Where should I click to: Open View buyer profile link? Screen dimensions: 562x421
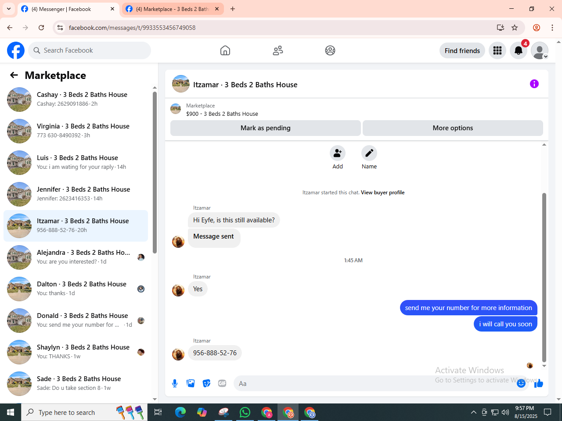pyautogui.click(x=382, y=193)
